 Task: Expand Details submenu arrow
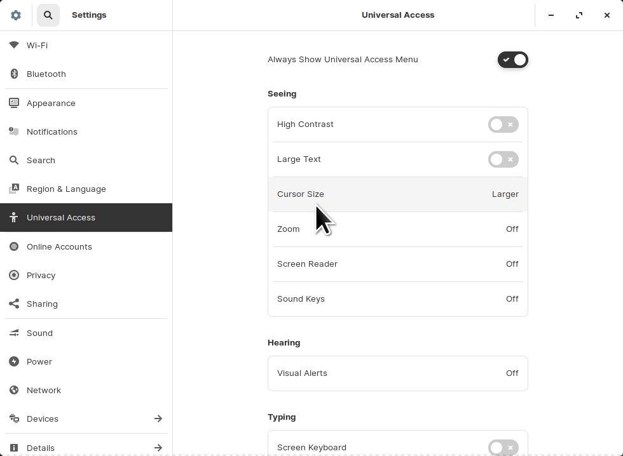[x=158, y=448]
